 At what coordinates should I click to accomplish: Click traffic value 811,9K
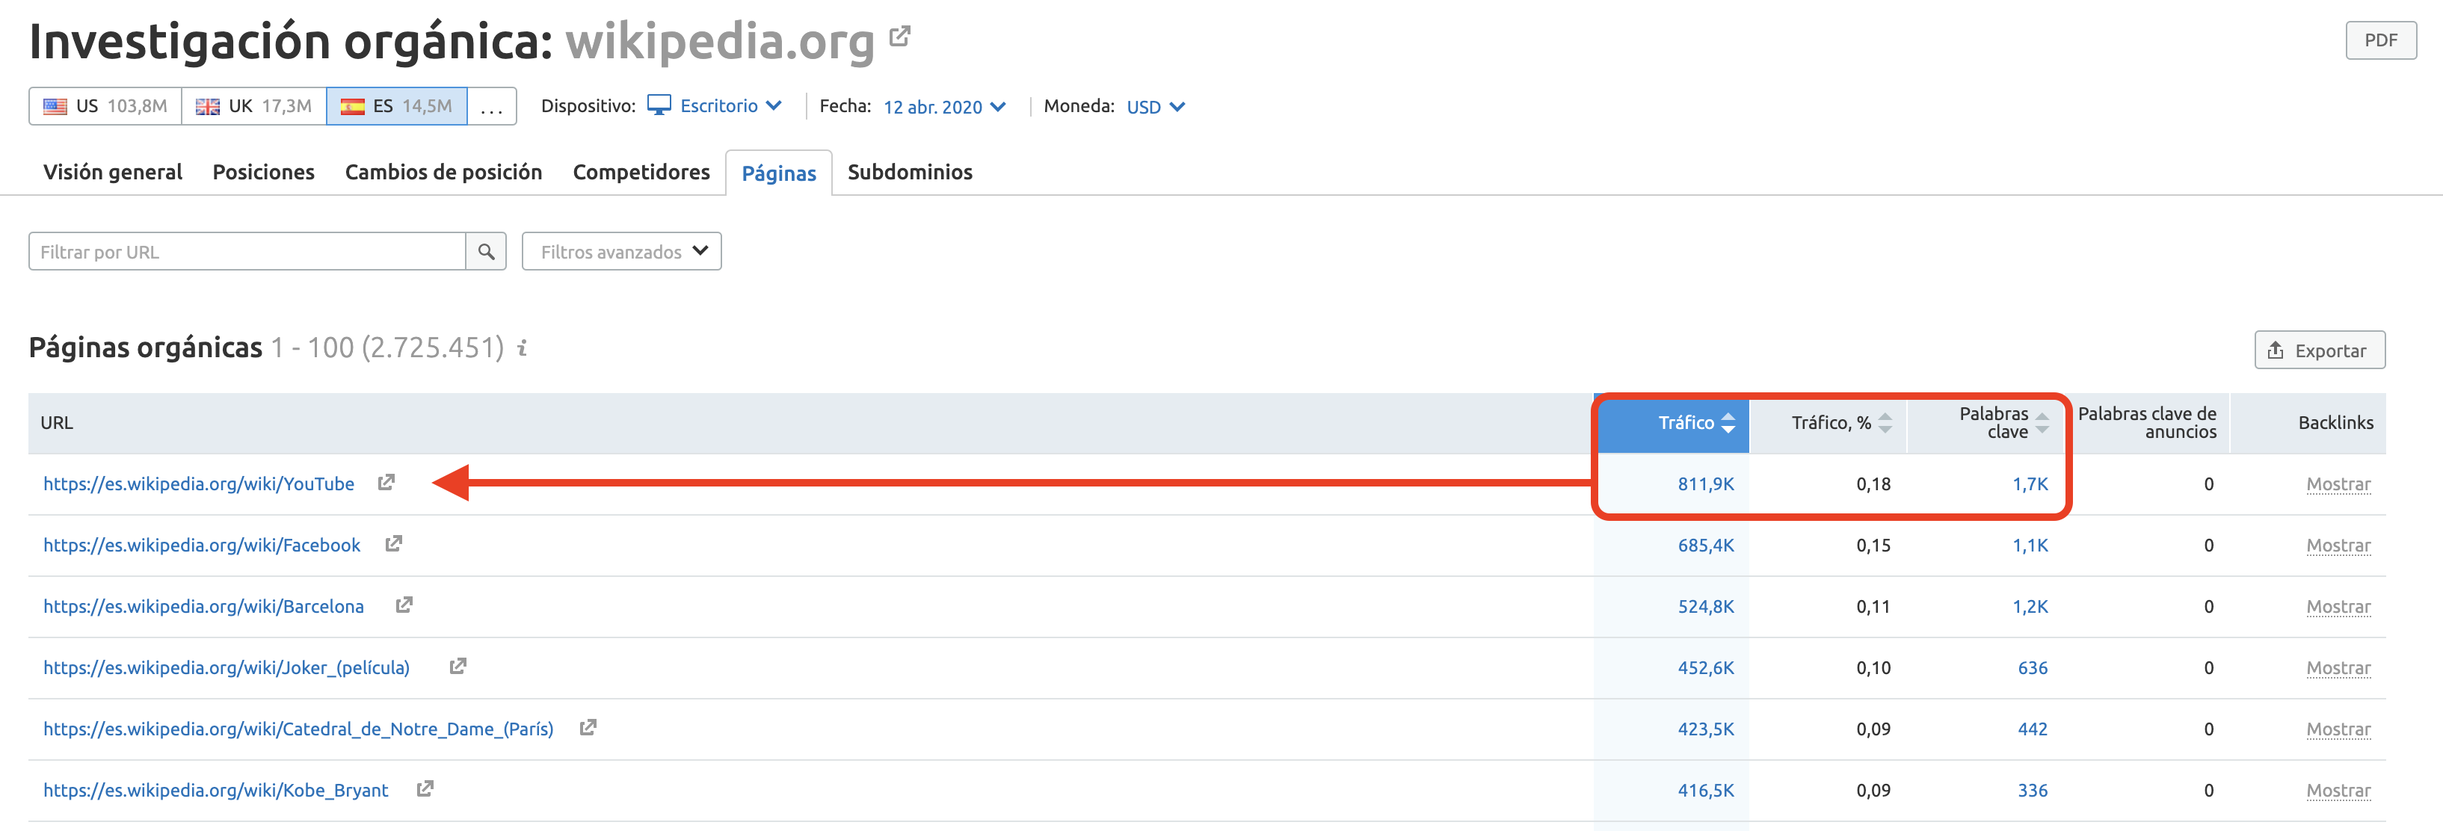1705,484
